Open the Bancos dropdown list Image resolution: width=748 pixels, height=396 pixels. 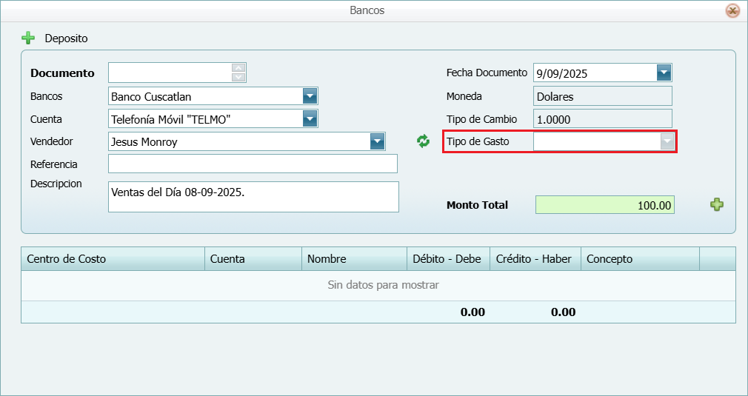[310, 96]
